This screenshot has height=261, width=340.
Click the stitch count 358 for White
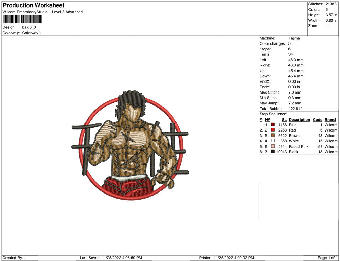[284, 141]
